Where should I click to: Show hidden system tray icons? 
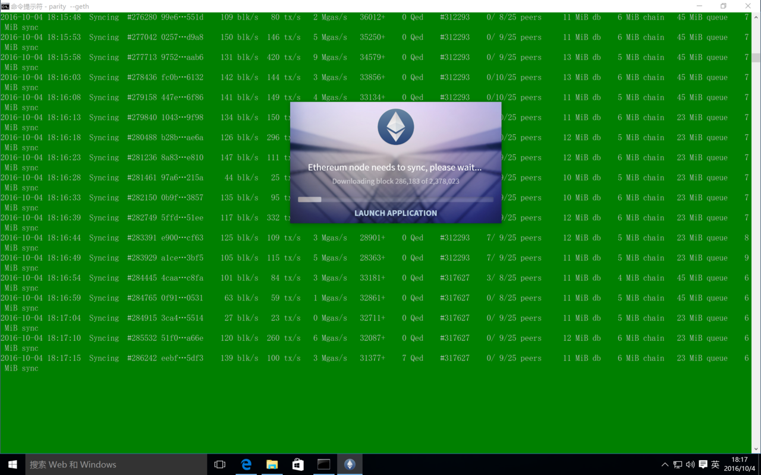[x=665, y=464]
